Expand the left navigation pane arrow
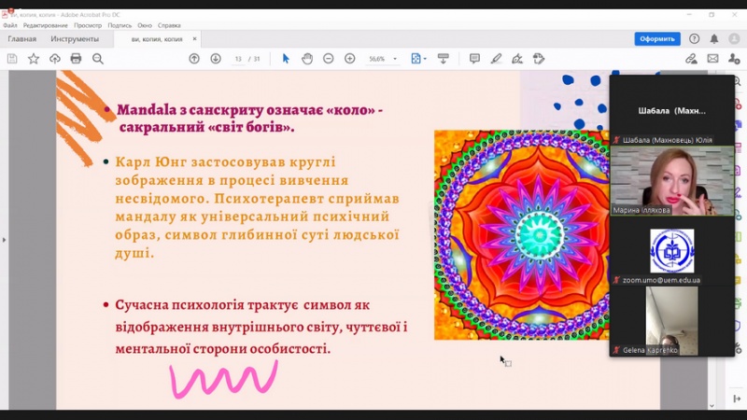Image resolution: width=747 pixels, height=420 pixels. (4, 240)
